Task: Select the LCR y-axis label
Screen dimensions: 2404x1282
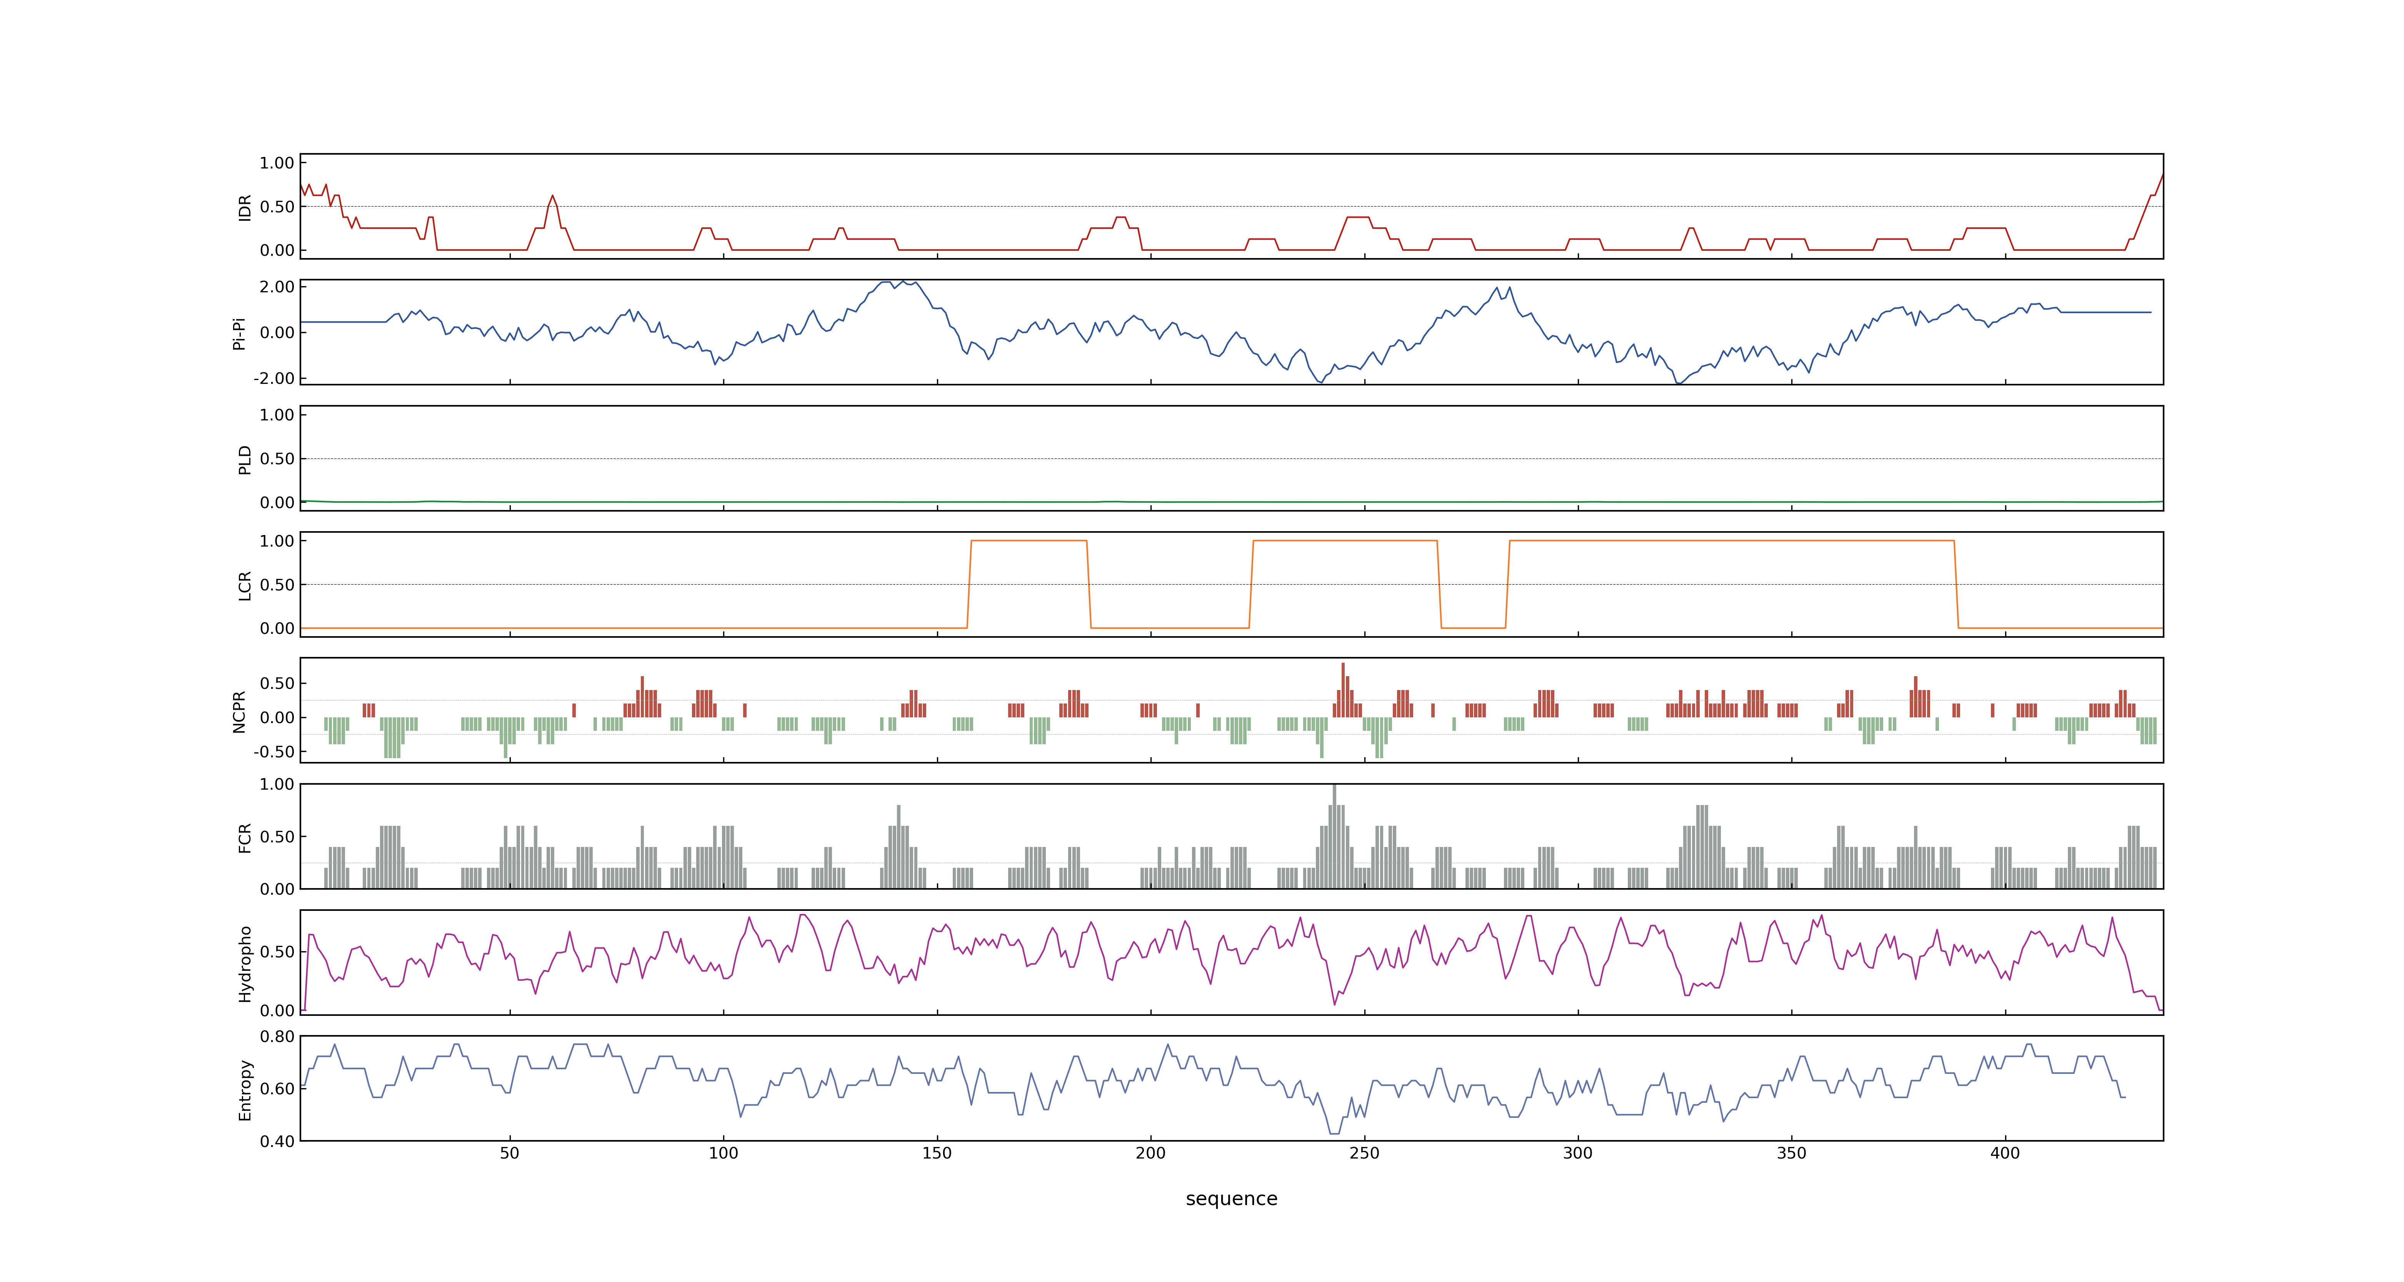Action: (245, 585)
